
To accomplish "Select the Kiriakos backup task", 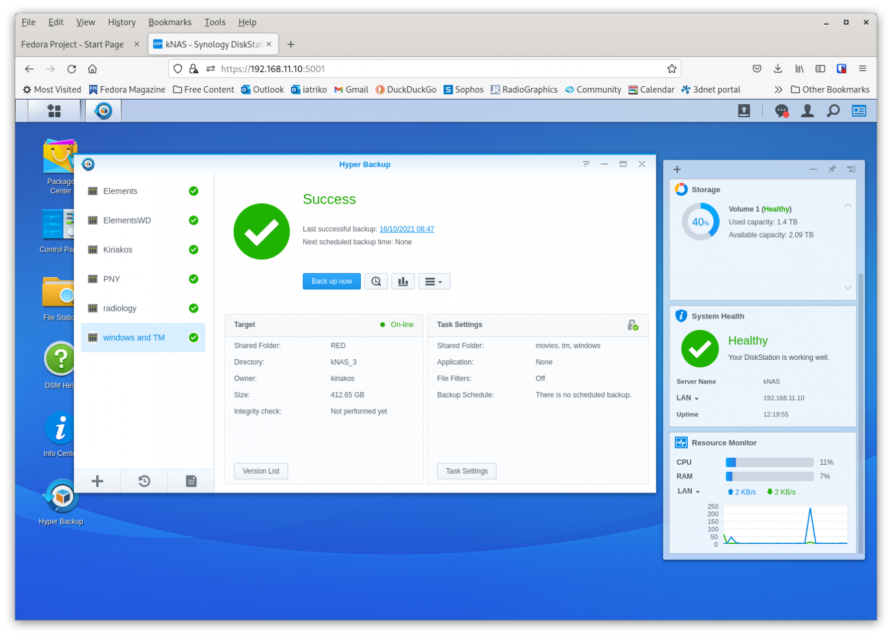I will tap(143, 249).
